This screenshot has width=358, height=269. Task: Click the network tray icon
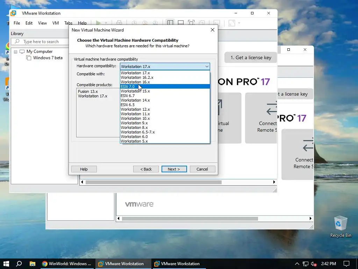[306, 264]
